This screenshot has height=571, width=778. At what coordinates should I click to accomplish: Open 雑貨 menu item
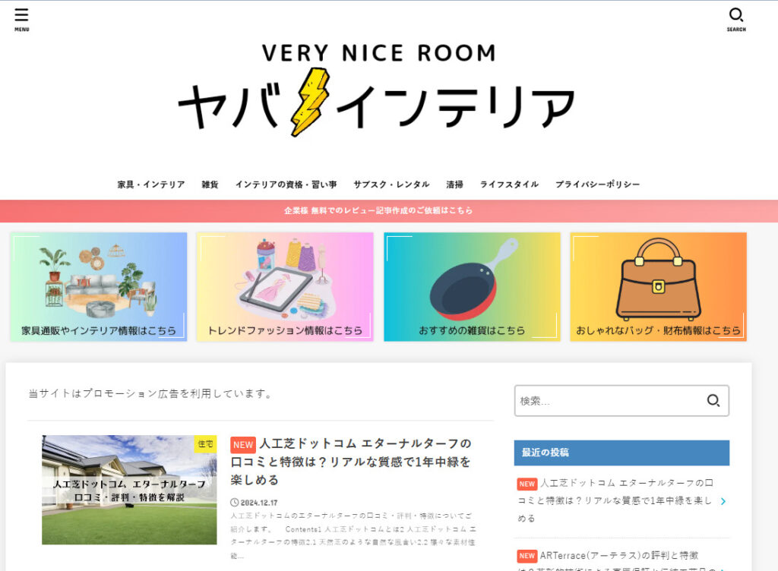point(210,185)
